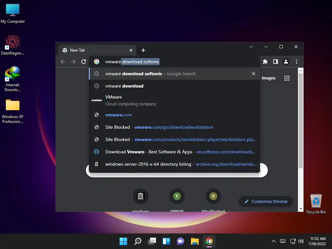
Task: Toggle the Chrome side panel icon
Action: [276, 62]
